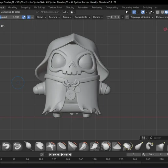
Task: Enable the Topología dinámica checkbox
Action: coord(127,17)
